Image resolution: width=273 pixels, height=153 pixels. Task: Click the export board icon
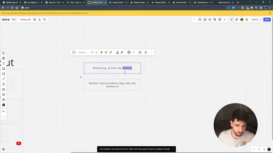pos(40,20)
